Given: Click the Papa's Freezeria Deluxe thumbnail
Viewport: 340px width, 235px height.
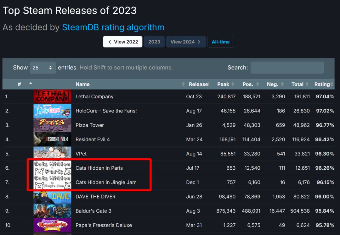Looking at the screenshot, I should pyautogui.click(x=52, y=225).
